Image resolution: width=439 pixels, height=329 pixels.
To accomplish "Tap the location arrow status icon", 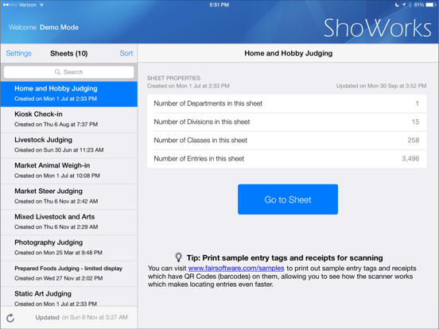I will [404, 5].
